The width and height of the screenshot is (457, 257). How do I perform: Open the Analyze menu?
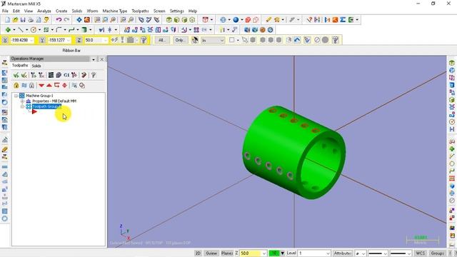(44, 11)
